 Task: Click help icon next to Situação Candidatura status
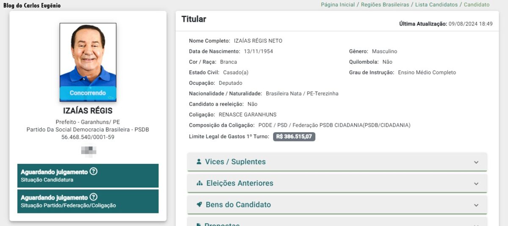[x=94, y=172]
